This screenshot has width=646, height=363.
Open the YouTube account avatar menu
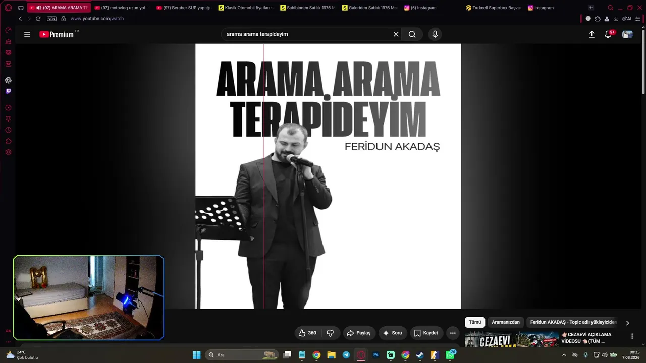[x=627, y=34]
